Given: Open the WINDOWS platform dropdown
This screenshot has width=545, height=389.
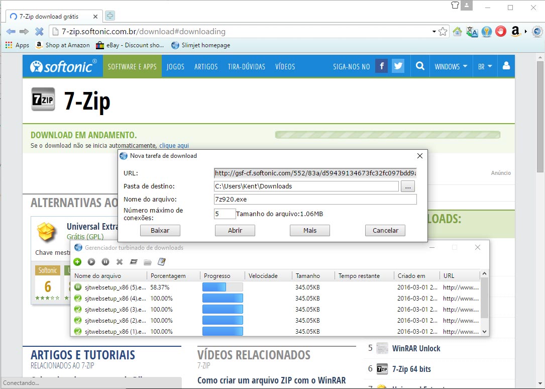Looking at the screenshot, I should pos(451,66).
